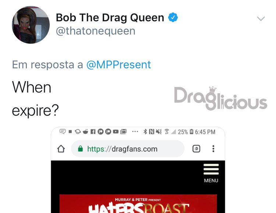
Task: Tap the home icon in browser bar
Action: 61,149
